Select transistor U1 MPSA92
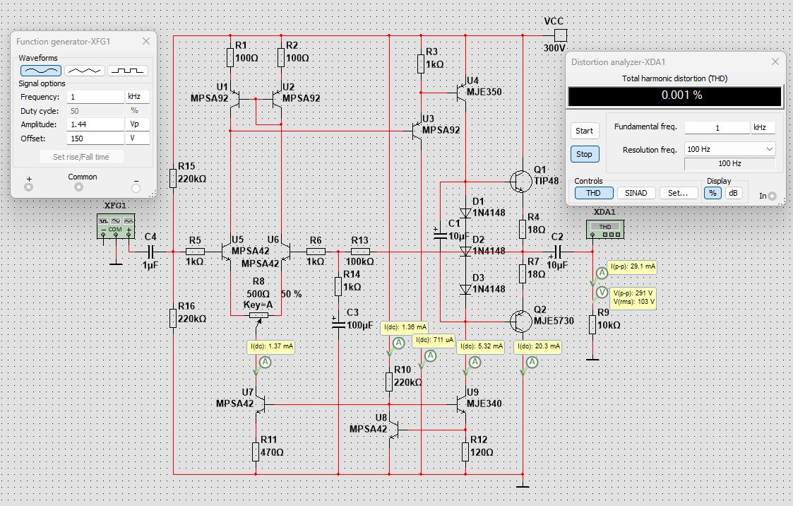This screenshot has height=506, width=793. pyautogui.click(x=234, y=100)
